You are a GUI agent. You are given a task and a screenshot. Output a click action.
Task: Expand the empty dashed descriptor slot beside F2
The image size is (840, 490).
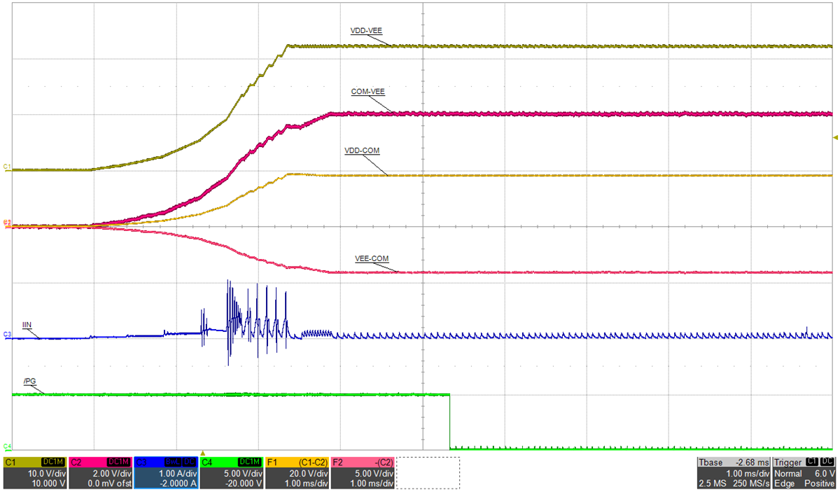coord(427,470)
